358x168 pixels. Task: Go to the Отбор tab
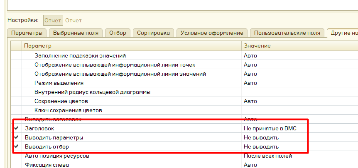pos(118,33)
